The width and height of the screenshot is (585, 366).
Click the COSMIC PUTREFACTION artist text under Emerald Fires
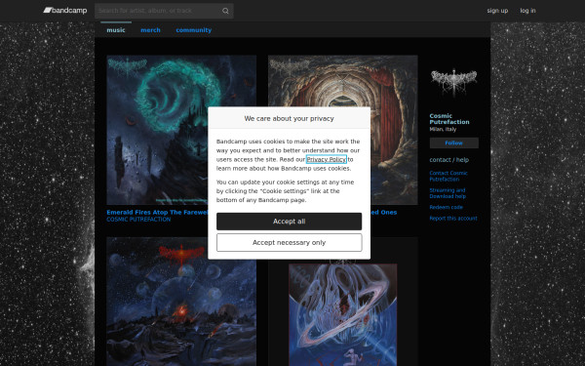(x=138, y=220)
